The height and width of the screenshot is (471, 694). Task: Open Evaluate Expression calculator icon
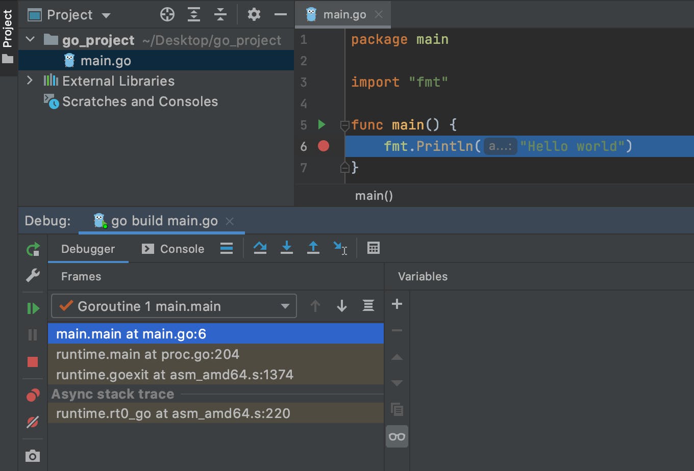[374, 248]
